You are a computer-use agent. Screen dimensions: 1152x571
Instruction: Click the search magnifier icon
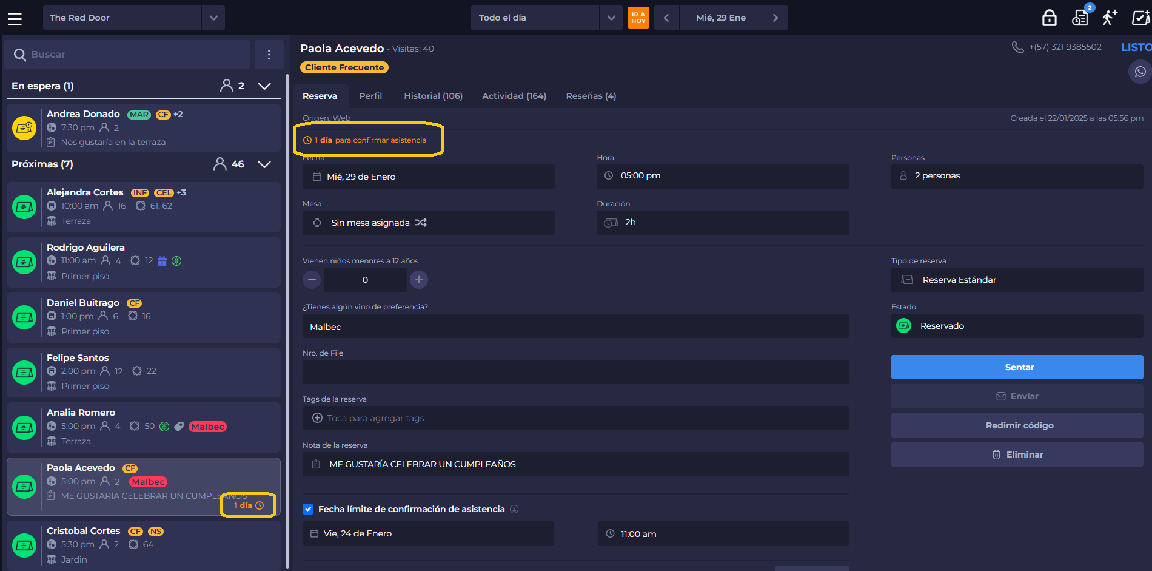[x=20, y=55]
